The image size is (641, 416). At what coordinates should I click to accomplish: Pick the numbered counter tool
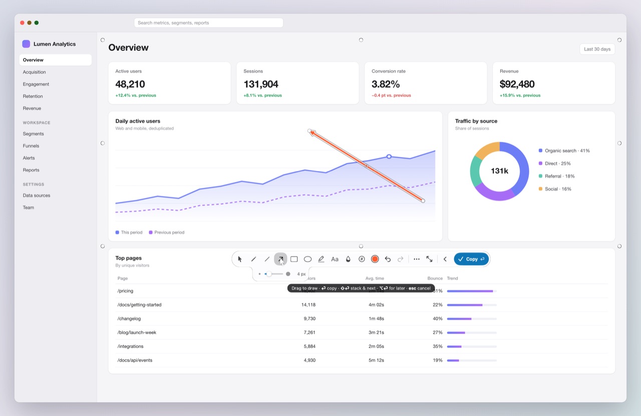tap(362, 259)
